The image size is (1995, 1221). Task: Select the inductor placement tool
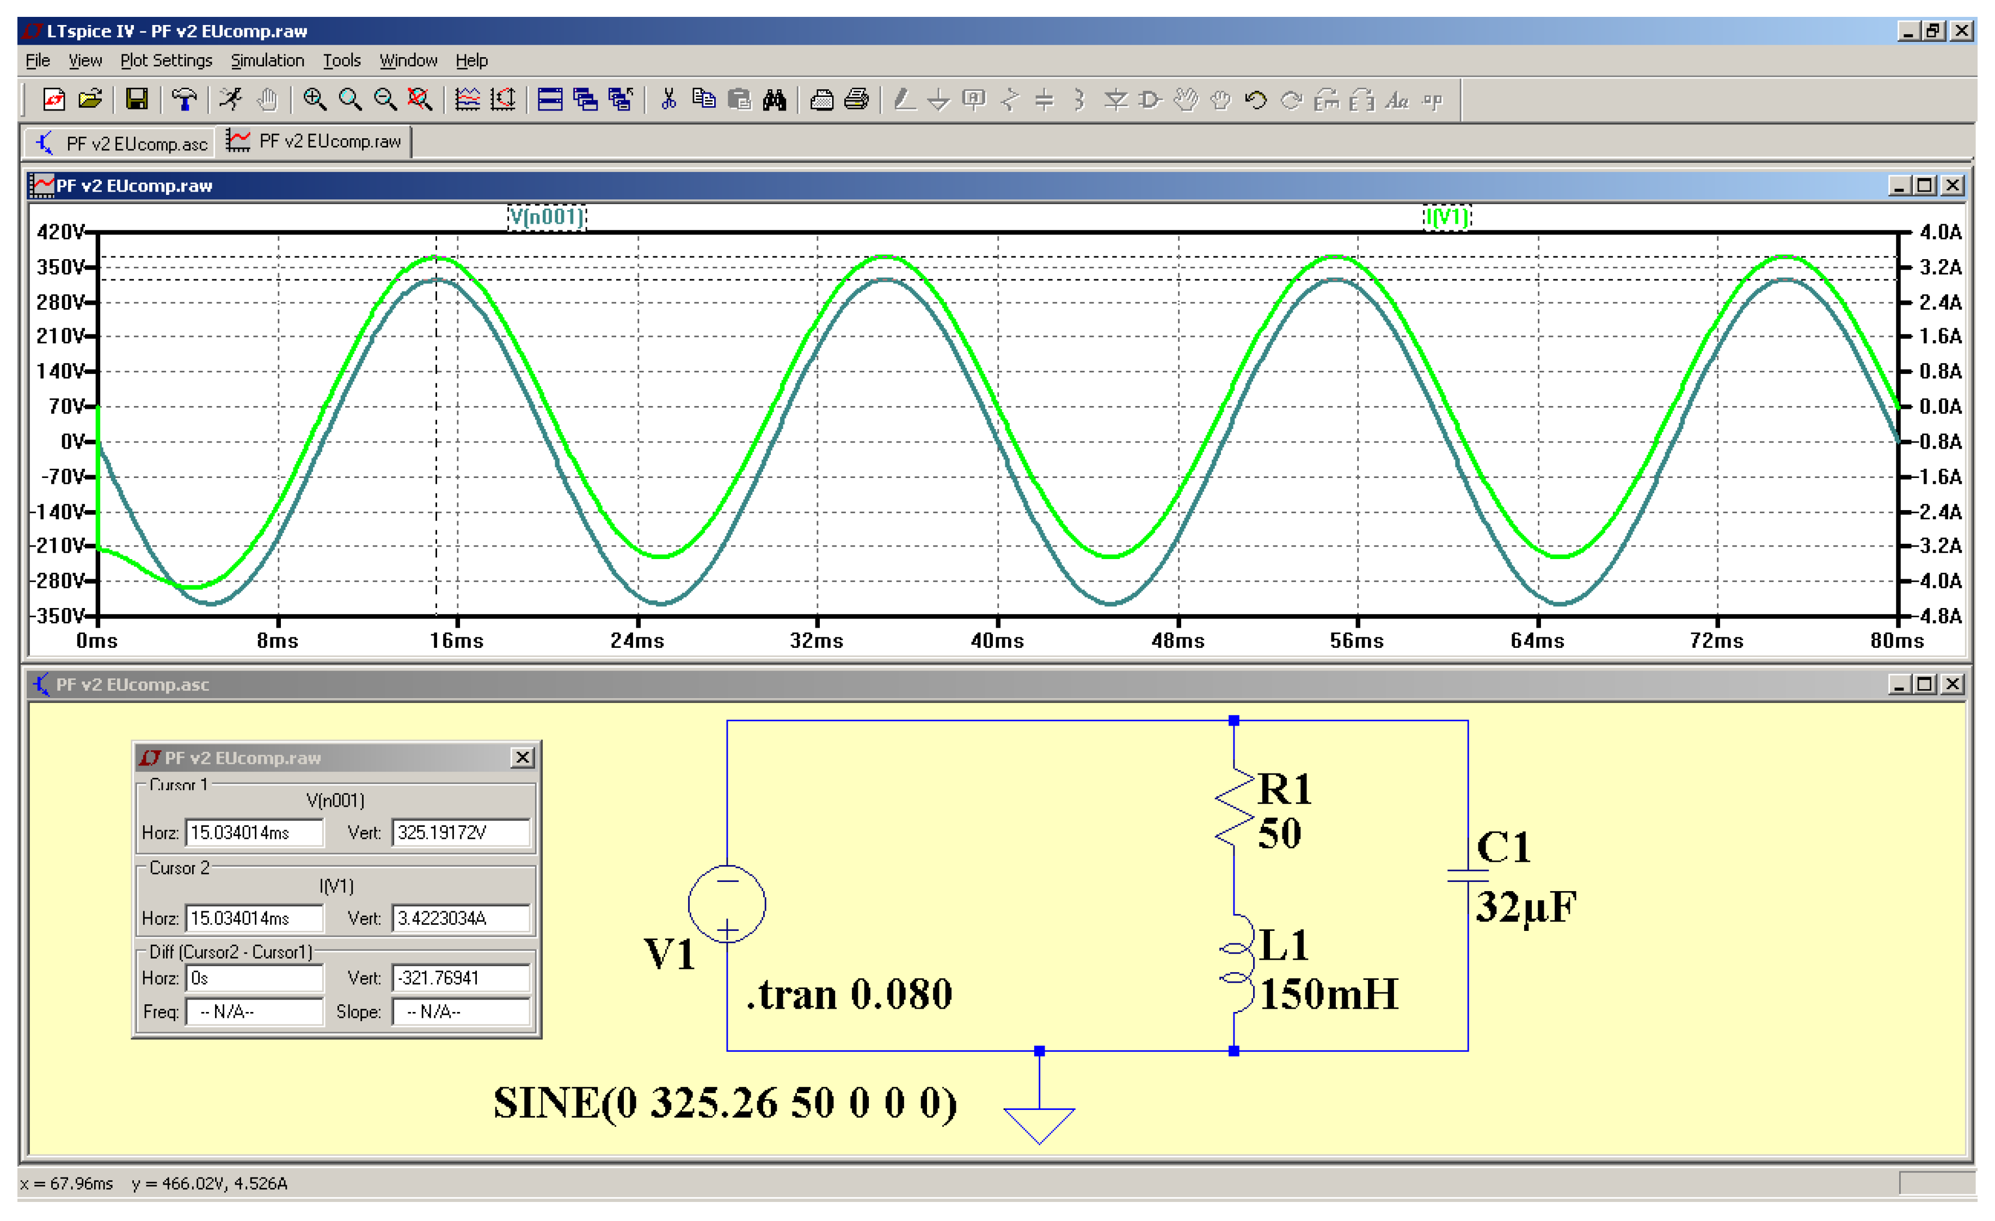pyautogui.click(x=1079, y=100)
